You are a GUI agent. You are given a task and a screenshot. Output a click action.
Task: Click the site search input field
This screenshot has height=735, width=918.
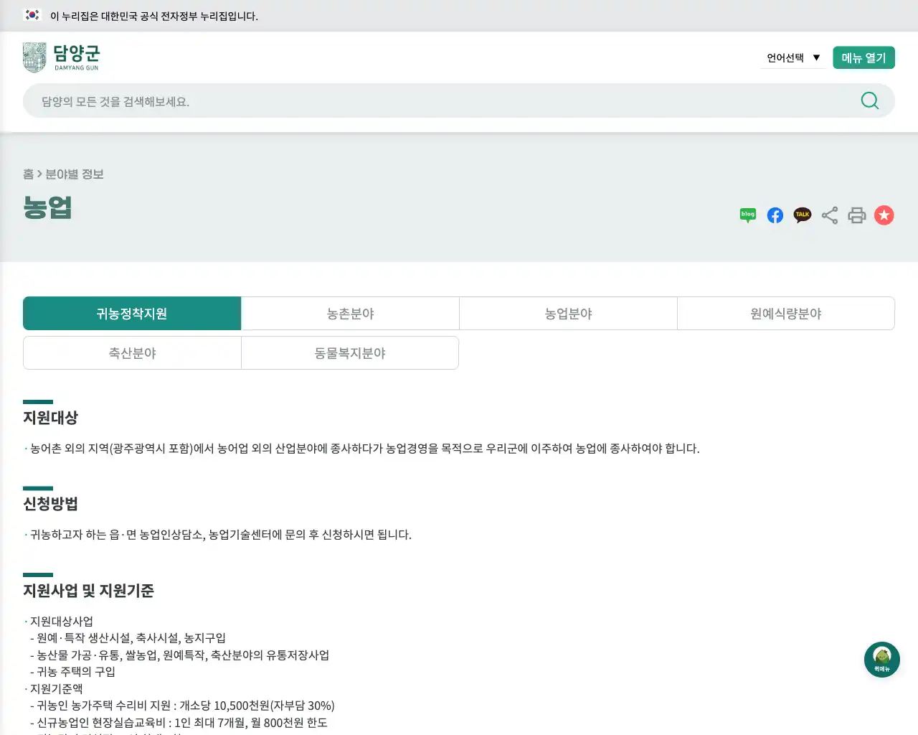click(x=359, y=100)
